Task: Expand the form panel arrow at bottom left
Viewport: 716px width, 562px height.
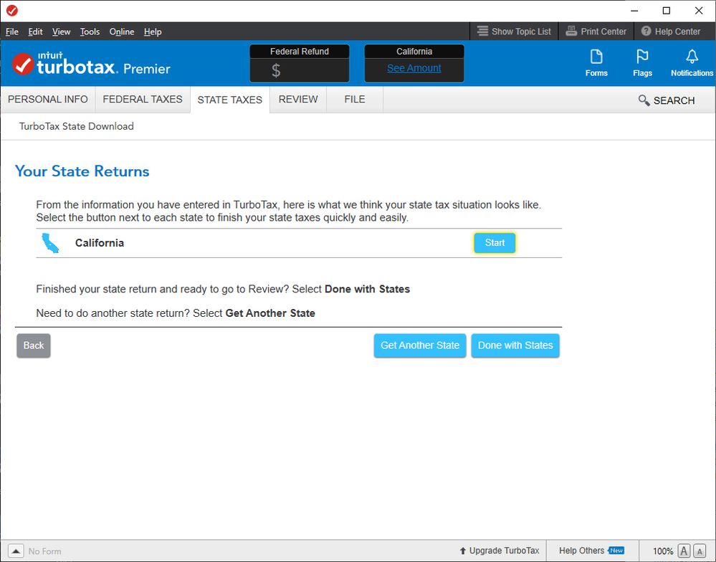Action: [16, 551]
